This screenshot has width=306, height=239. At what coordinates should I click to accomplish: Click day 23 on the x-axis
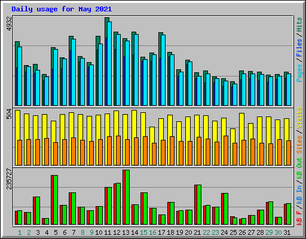215,232
